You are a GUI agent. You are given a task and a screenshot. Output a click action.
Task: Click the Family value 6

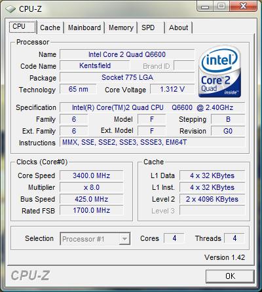tap(74, 119)
